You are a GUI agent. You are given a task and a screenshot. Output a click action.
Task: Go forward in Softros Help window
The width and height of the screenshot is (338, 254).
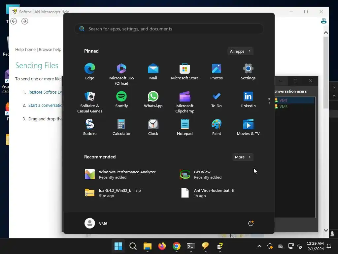click(25, 21)
